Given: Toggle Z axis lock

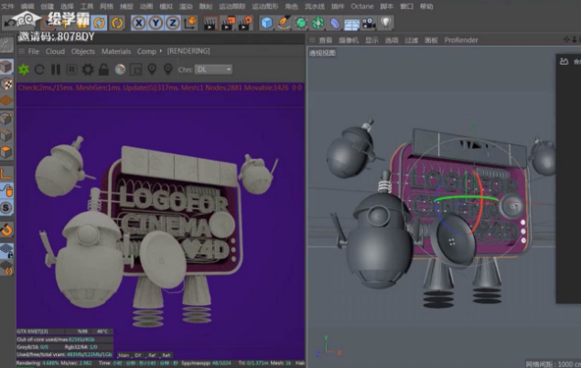Looking at the screenshot, I should [x=173, y=22].
